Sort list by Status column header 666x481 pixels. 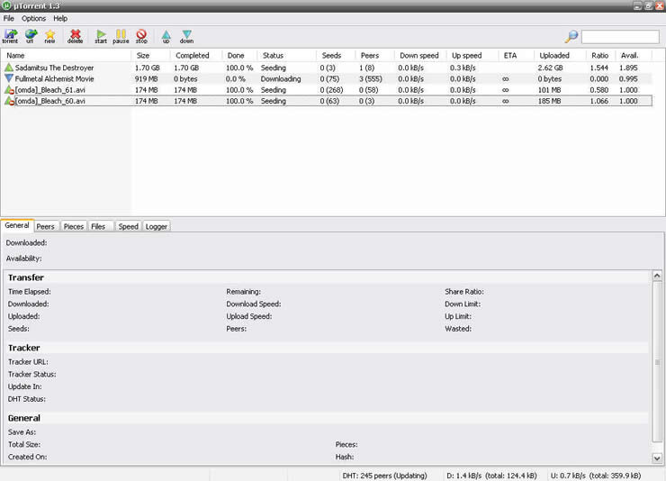click(286, 55)
